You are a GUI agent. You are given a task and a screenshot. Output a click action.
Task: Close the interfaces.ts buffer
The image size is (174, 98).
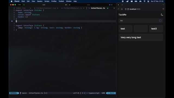[x=114, y=8]
